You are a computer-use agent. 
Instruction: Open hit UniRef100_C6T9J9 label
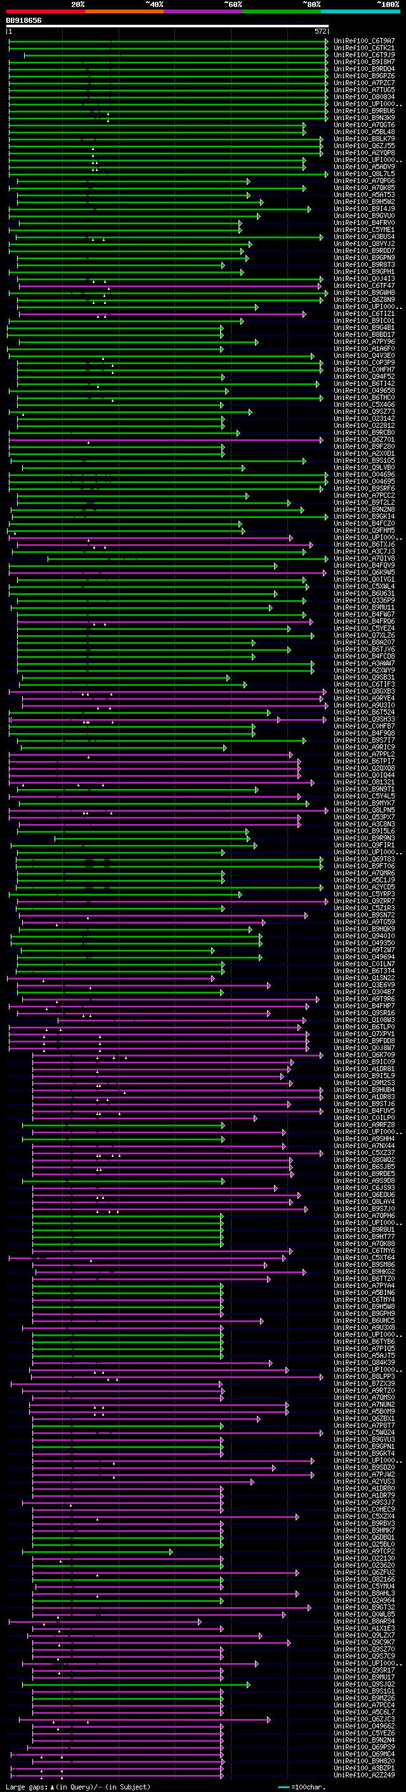click(x=364, y=55)
